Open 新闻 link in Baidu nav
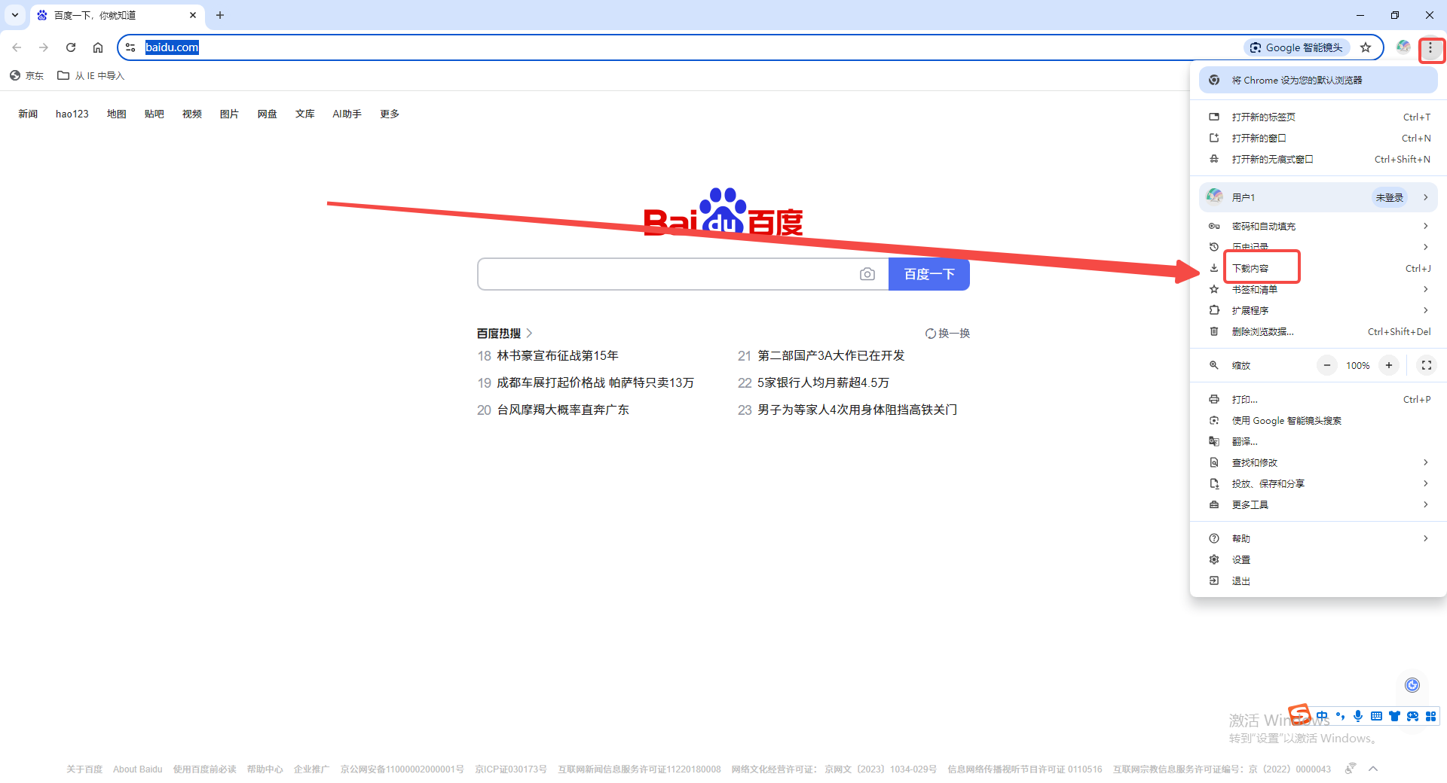Screen dimensions: 1447x783 tap(28, 114)
